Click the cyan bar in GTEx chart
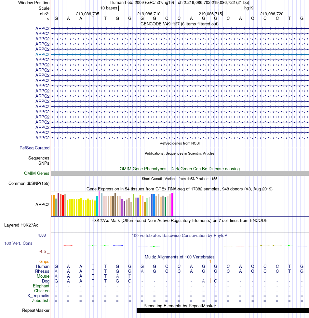The image size is (309, 318). [97, 206]
